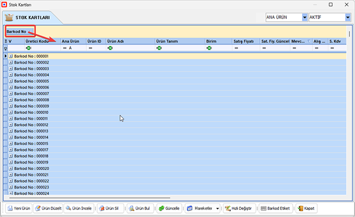Click Ana Ürün filter cell
Viewport: 355px width, 217px height.
(73, 48)
